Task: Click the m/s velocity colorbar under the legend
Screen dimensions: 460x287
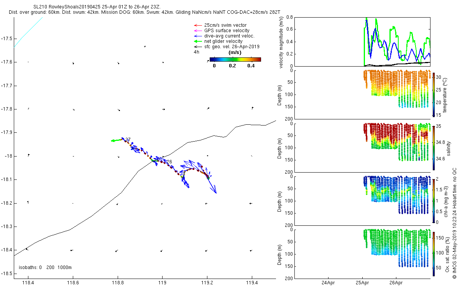Action: pyautogui.click(x=235, y=59)
